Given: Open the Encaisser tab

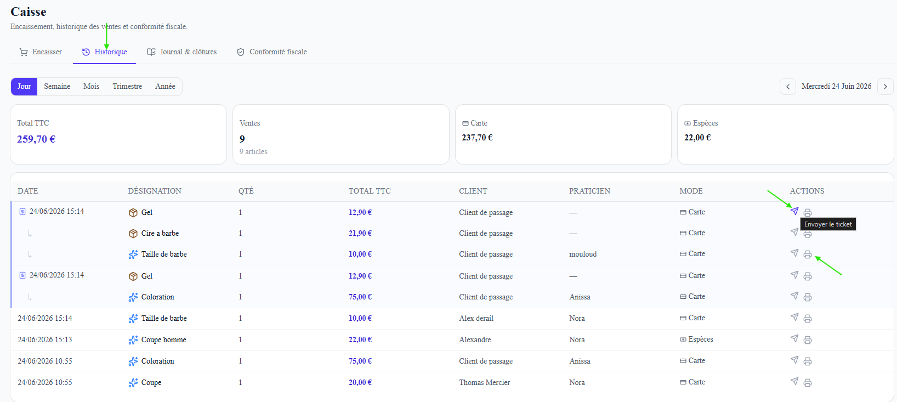Looking at the screenshot, I should (x=41, y=52).
